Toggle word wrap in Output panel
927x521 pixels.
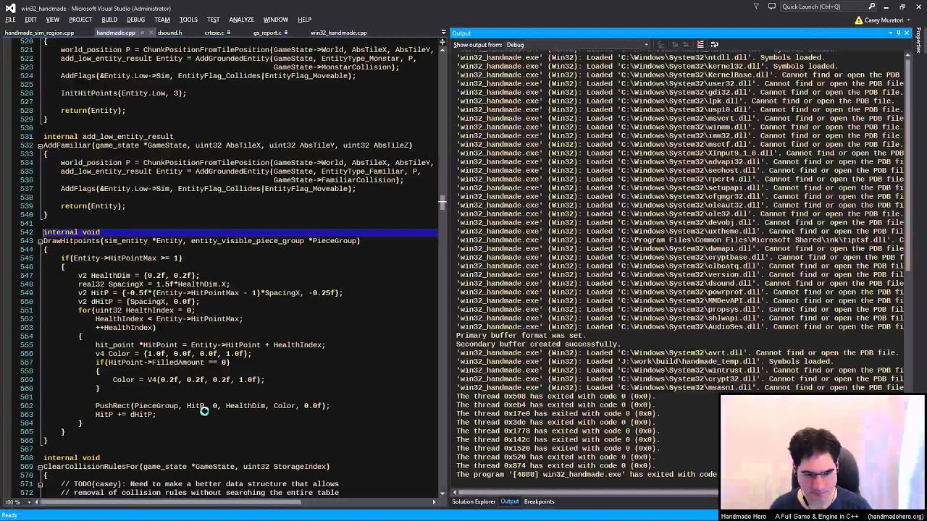715,45
